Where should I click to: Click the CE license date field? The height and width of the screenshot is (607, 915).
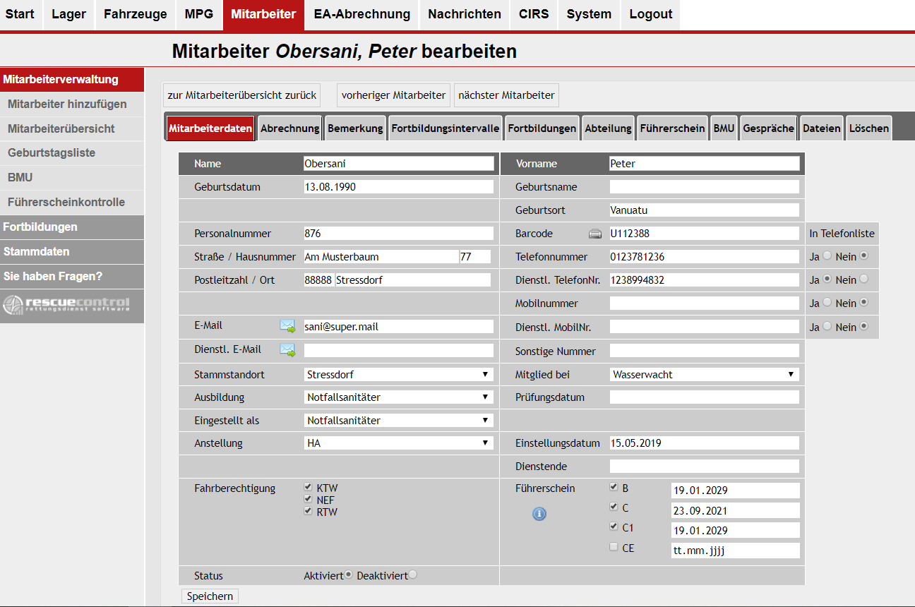pyautogui.click(x=736, y=550)
